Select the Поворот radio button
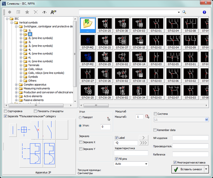Image resolution: width=213 pixels, height=178 pixels. click(x=80, y=117)
